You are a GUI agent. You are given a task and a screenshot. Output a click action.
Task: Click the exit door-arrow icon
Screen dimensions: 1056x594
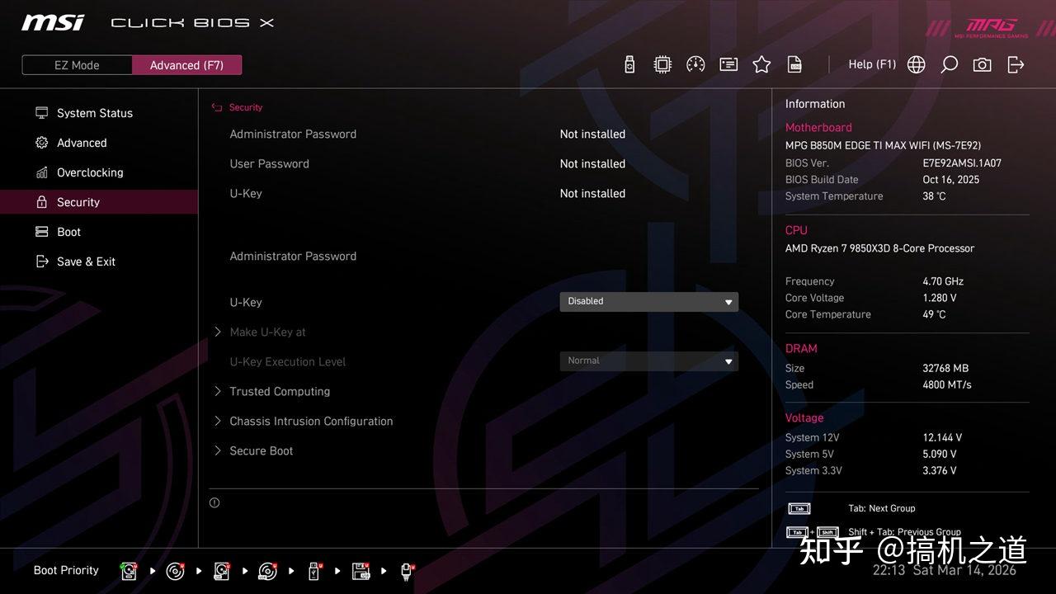[x=1016, y=64]
